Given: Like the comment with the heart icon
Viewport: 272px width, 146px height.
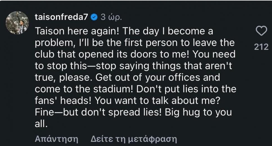Looking at the screenshot, I should click(261, 31).
